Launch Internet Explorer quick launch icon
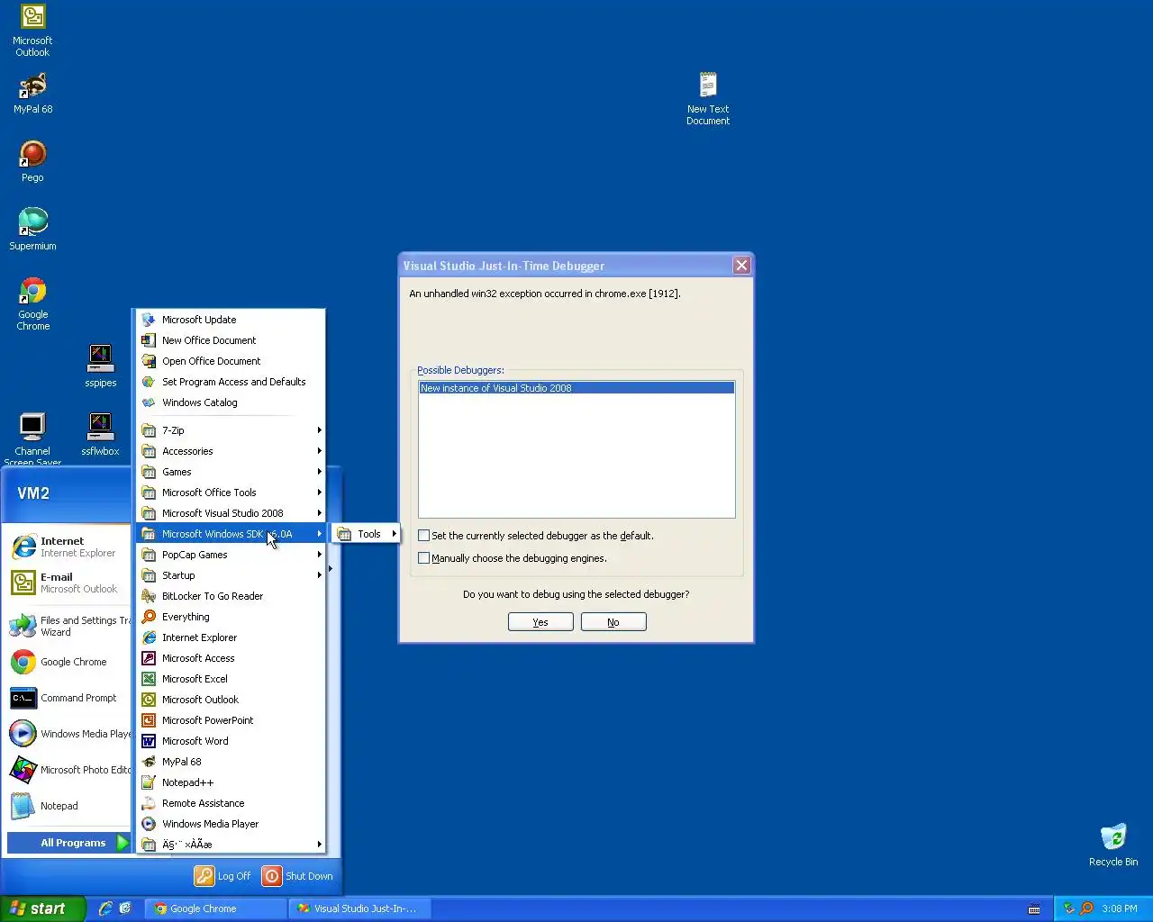This screenshot has height=922, width=1153. 105,908
